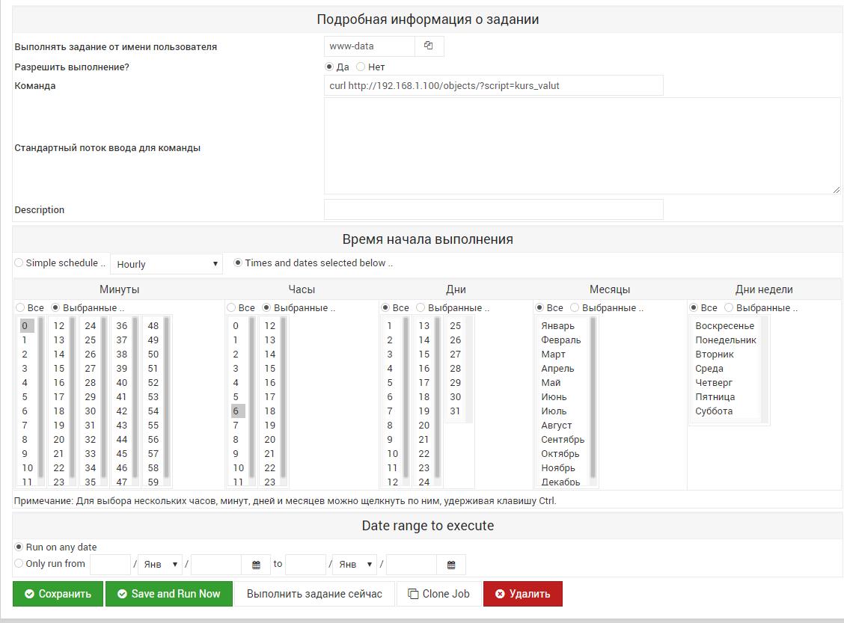
Task: Select hour 18 in the hours list
Action: pos(269,411)
